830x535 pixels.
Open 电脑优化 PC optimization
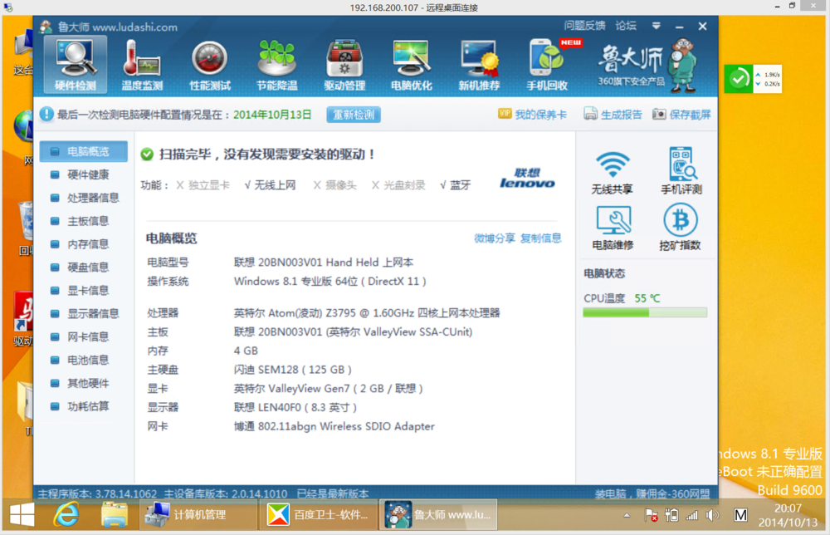click(412, 66)
